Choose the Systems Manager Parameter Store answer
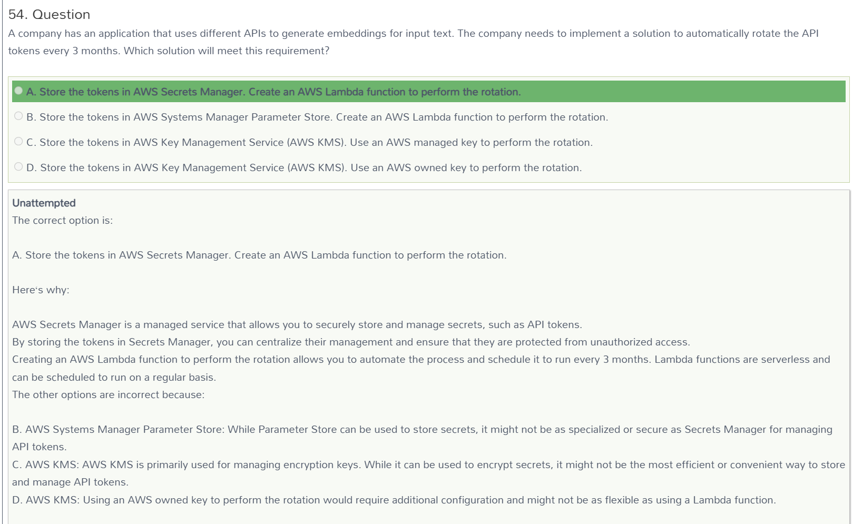853x524 pixels. (x=317, y=117)
